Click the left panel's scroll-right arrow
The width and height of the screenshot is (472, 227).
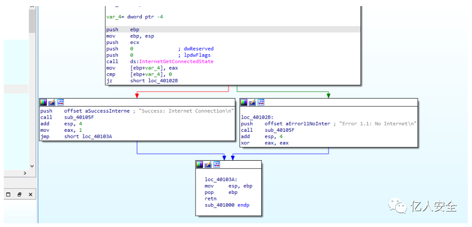pyautogui.click(x=25, y=173)
